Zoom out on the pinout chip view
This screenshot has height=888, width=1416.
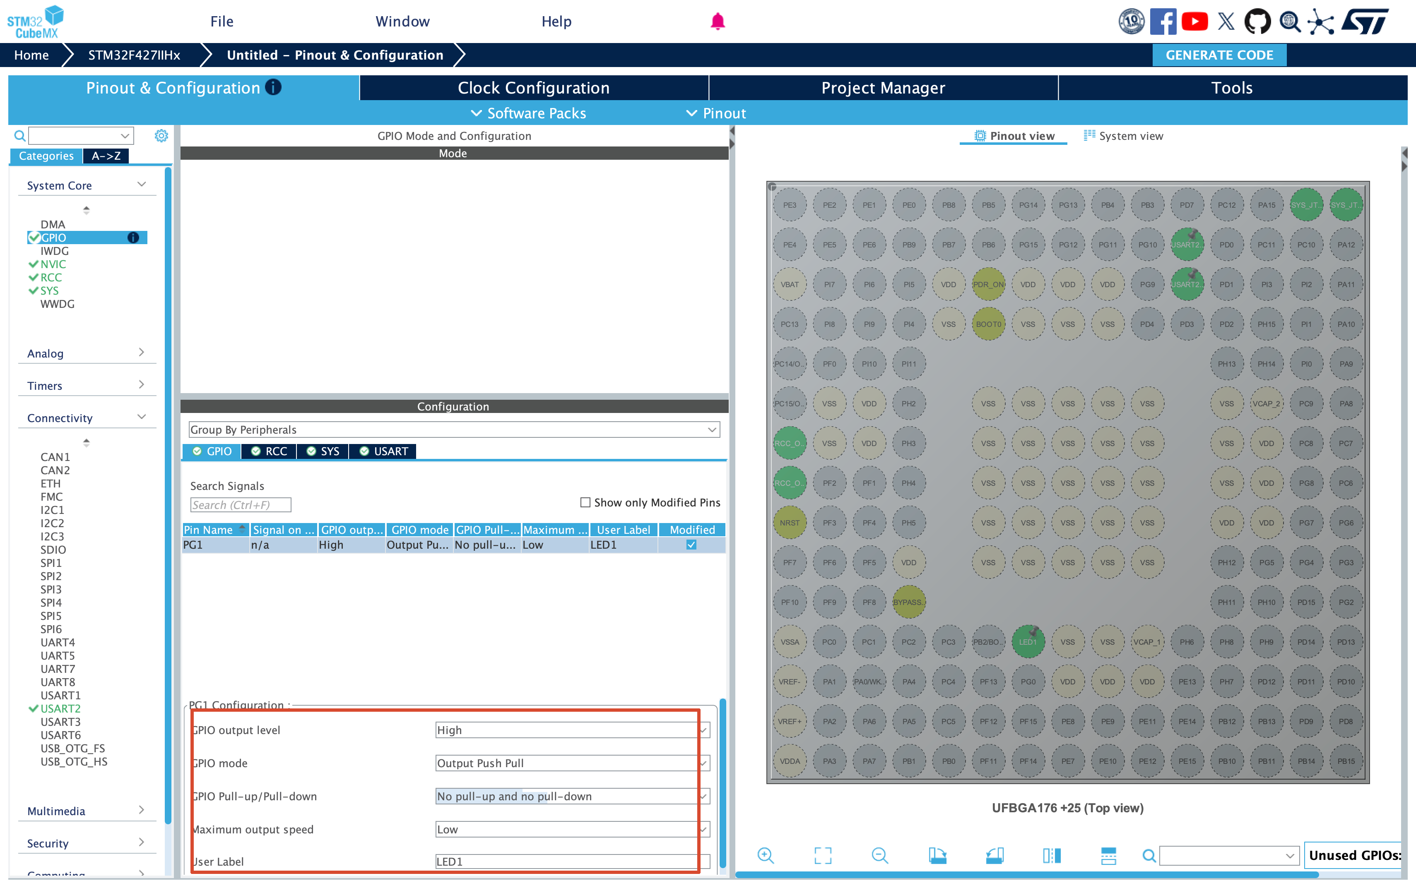point(879,855)
